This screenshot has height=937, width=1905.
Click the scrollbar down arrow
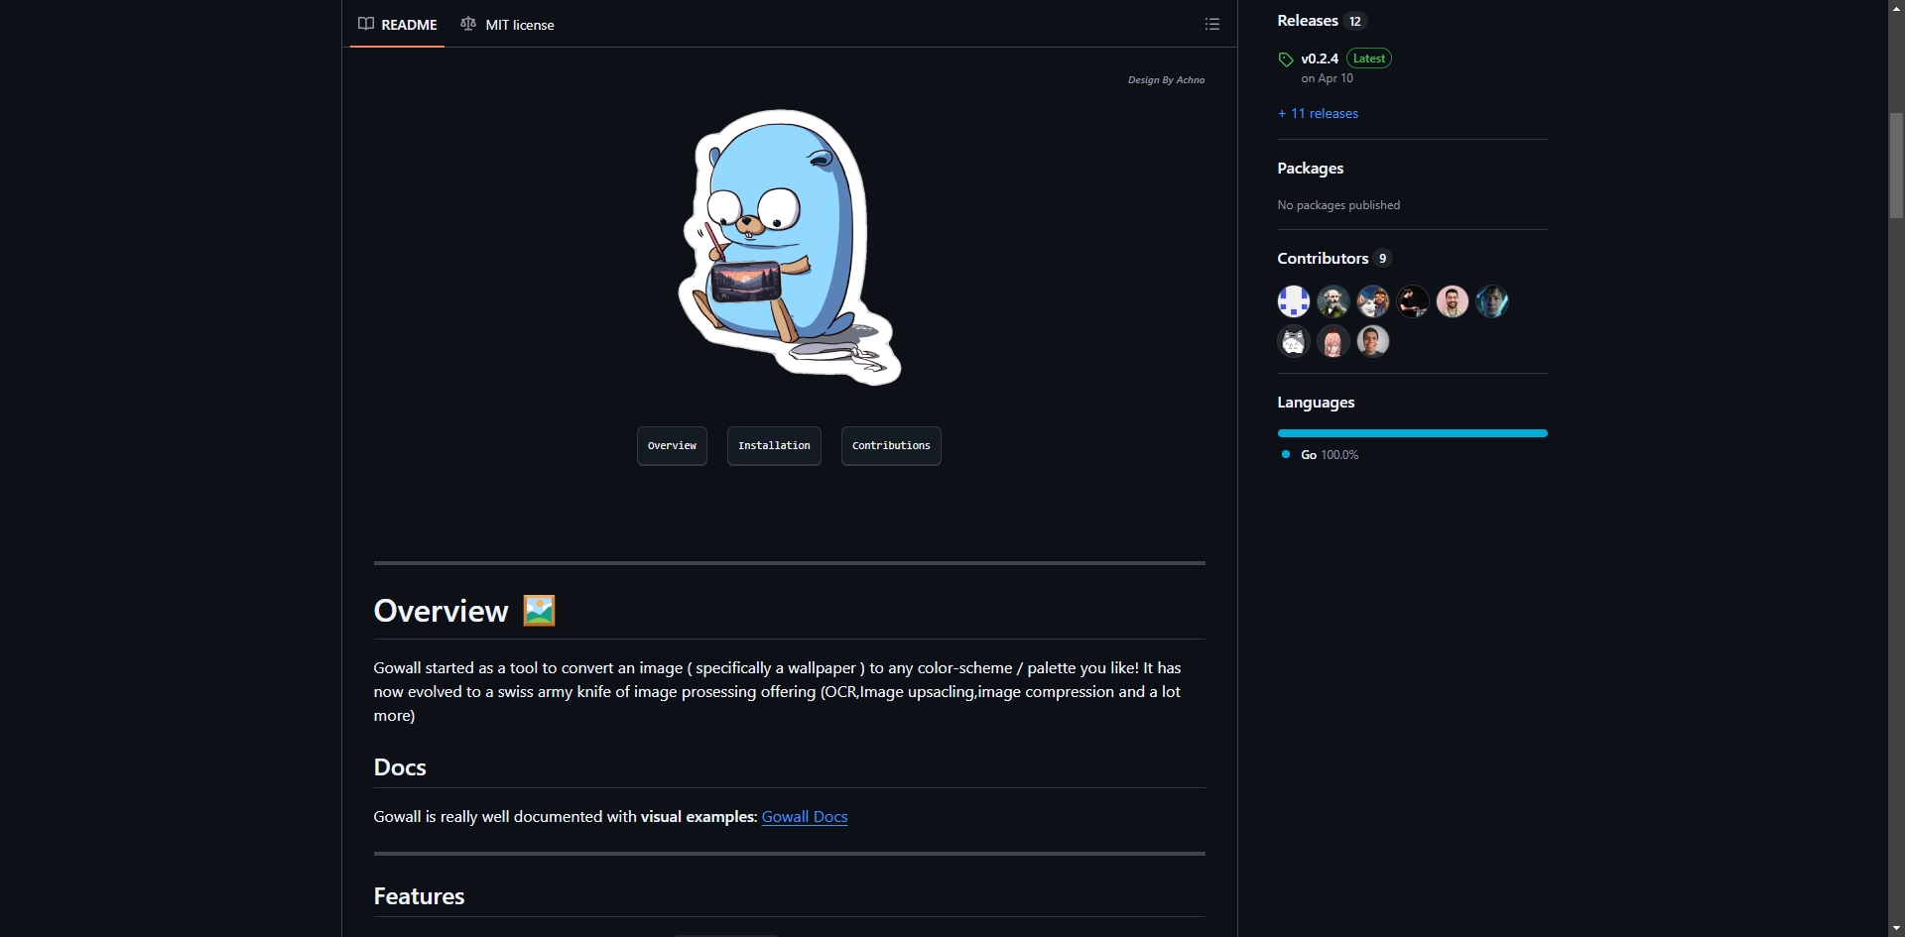tap(1896, 928)
